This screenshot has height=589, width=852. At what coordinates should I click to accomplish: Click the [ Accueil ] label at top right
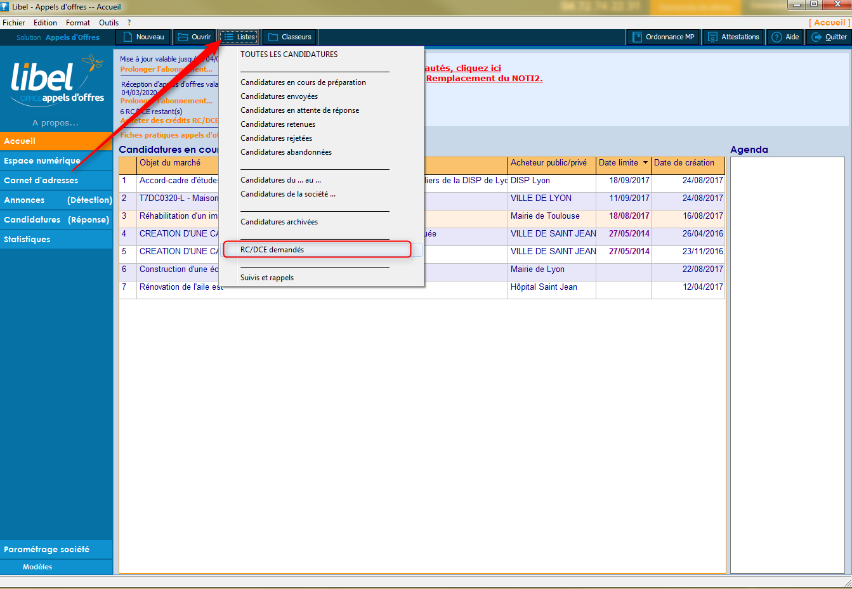point(829,22)
